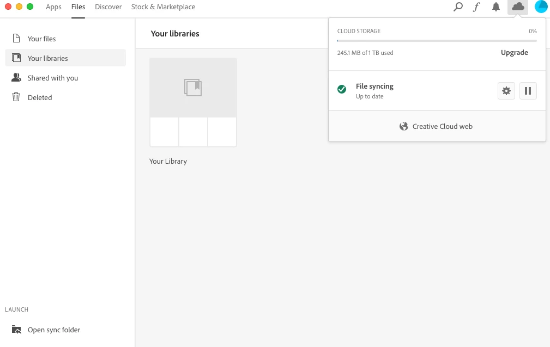Open the blue account profile avatar
This screenshot has width=550, height=347.
pos(541,7)
